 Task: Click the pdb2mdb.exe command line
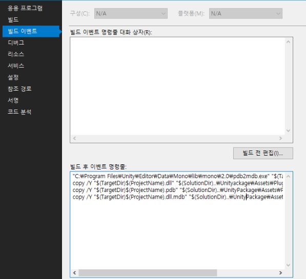(177, 176)
